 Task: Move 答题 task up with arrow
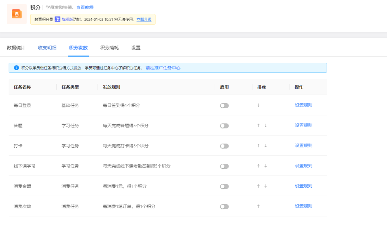pos(258,125)
